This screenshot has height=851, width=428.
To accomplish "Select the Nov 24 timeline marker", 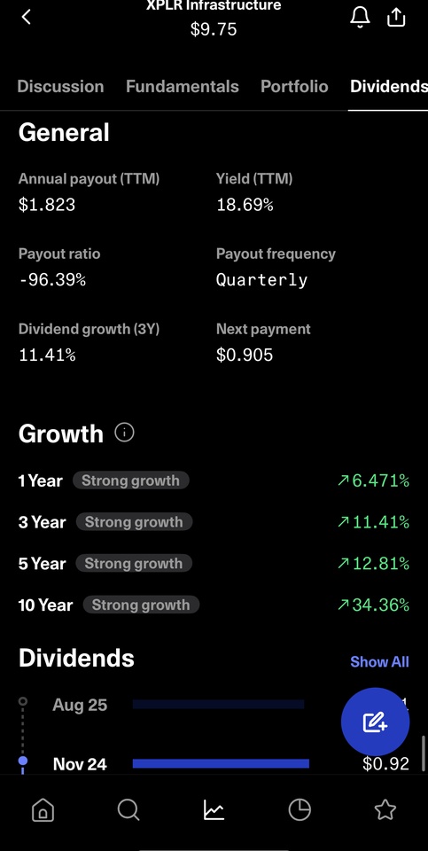I will point(23,761).
